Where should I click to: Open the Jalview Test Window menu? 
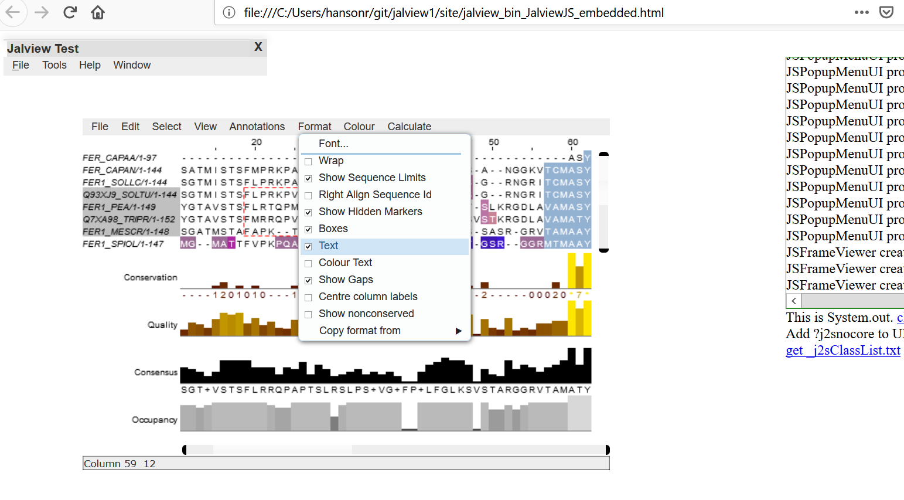(x=132, y=65)
